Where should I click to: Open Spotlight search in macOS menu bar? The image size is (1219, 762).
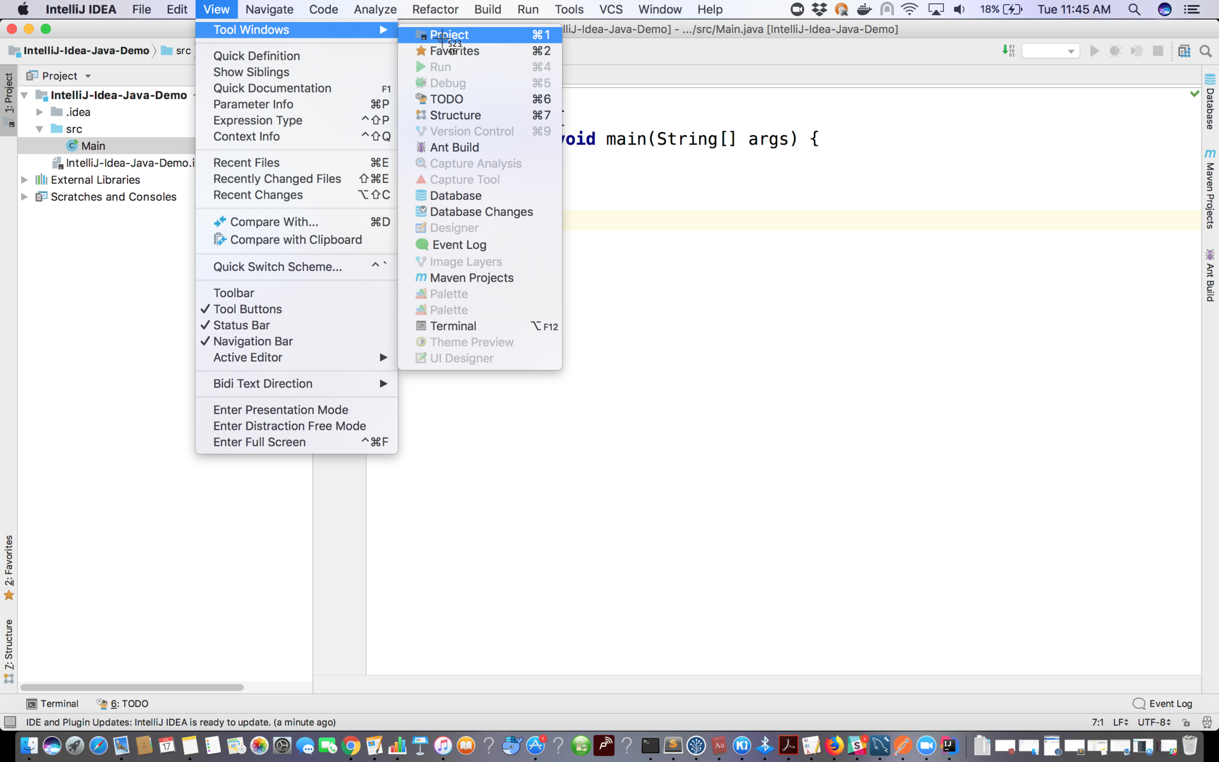click(x=1134, y=9)
